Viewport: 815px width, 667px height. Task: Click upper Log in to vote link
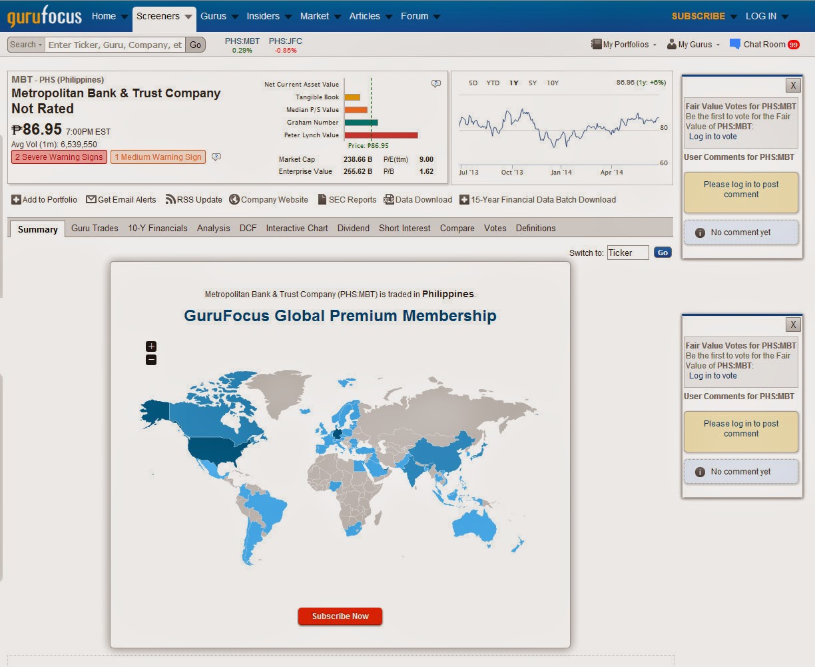[713, 137]
